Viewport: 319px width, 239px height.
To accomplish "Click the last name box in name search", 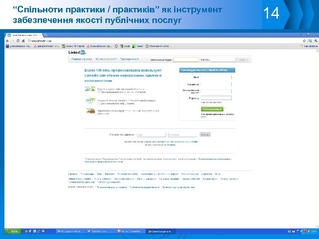I will pyautogui.click(x=183, y=135).
